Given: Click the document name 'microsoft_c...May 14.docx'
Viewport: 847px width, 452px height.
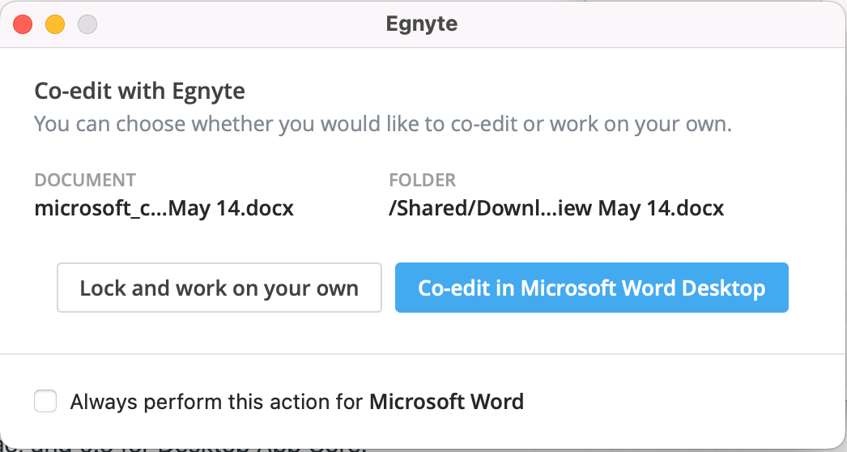Looking at the screenshot, I should click(x=164, y=208).
